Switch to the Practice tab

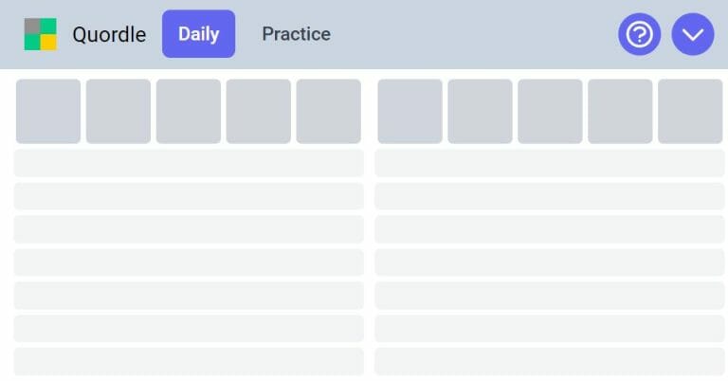click(x=296, y=34)
